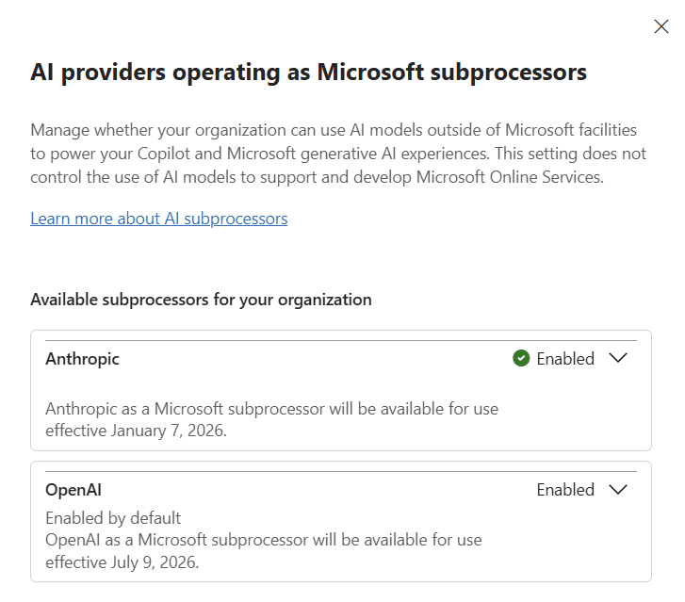Select the OpenAI subprocessor name
The height and width of the screenshot is (602, 685).
pyautogui.click(x=73, y=490)
